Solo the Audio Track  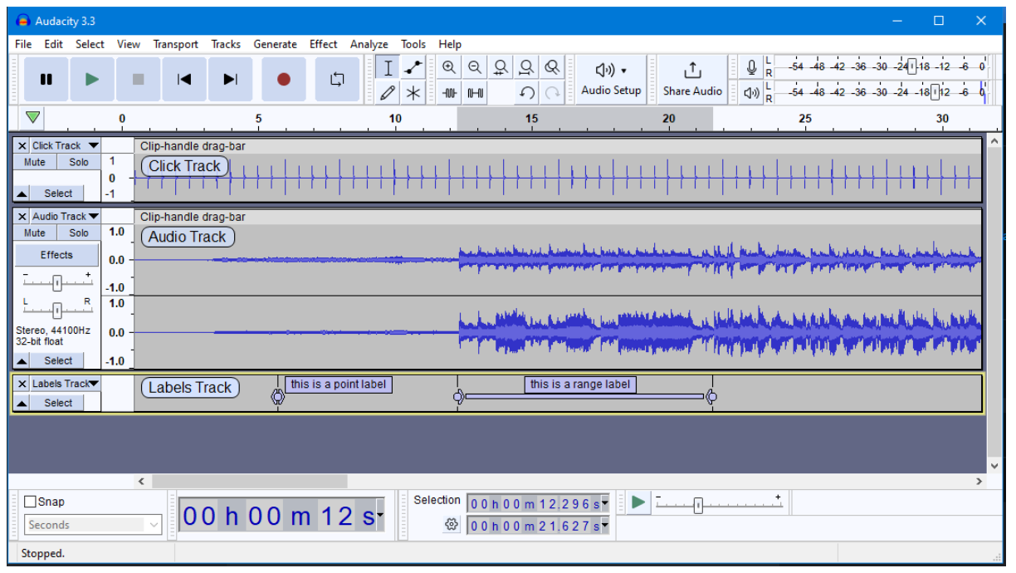(79, 233)
